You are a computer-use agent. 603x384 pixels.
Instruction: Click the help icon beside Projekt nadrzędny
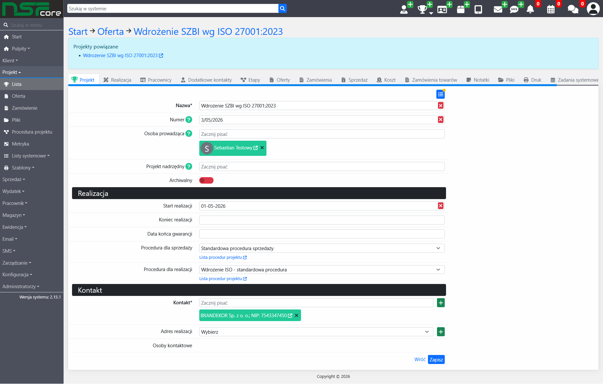(x=189, y=167)
